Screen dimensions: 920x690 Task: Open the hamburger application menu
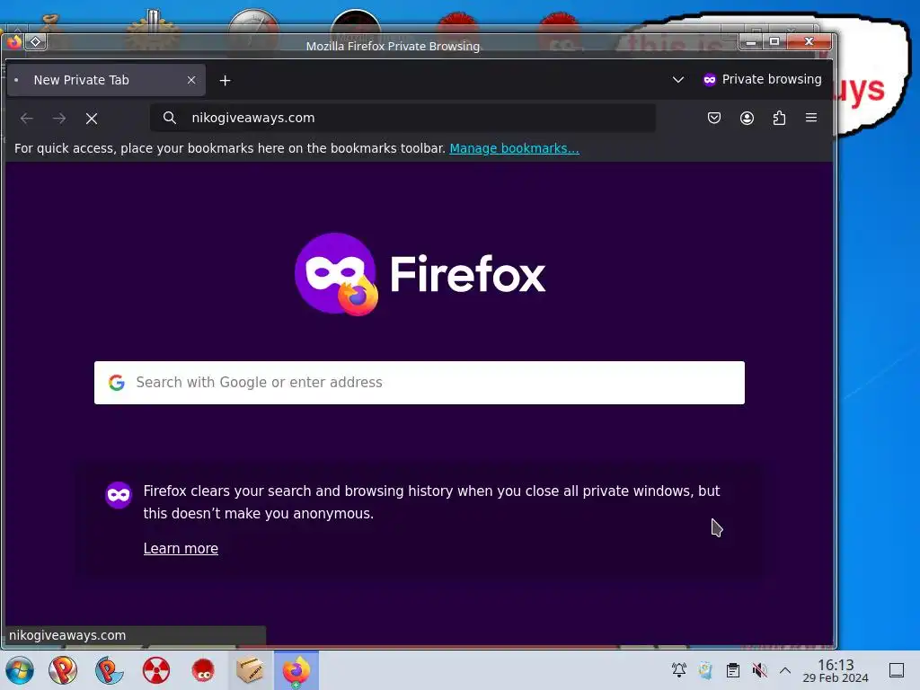(811, 118)
